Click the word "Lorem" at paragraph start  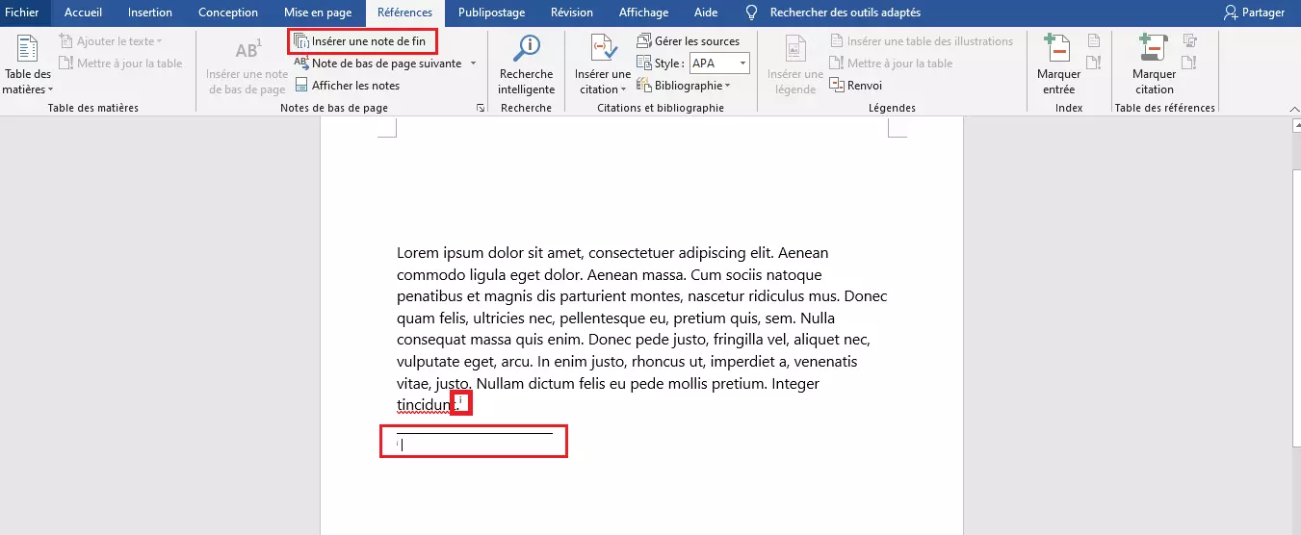pyautogui.click(x=418, y=252)
